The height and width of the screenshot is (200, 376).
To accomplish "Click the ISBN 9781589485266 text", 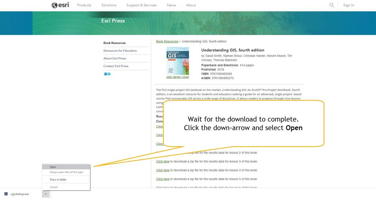I will coord(216,74).
